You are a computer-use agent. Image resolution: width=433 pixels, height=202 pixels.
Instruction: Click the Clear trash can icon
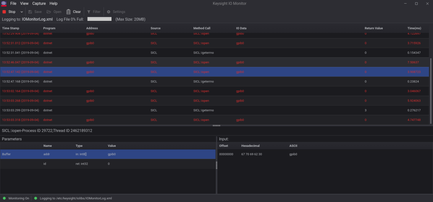(69, 12)
